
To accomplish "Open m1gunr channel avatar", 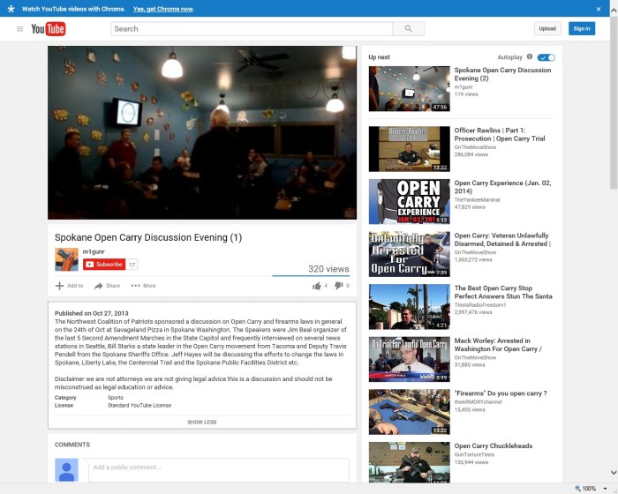I will tap(66, 259).
